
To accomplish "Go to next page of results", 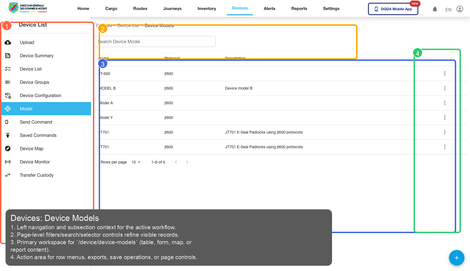I will click(187, 162).
